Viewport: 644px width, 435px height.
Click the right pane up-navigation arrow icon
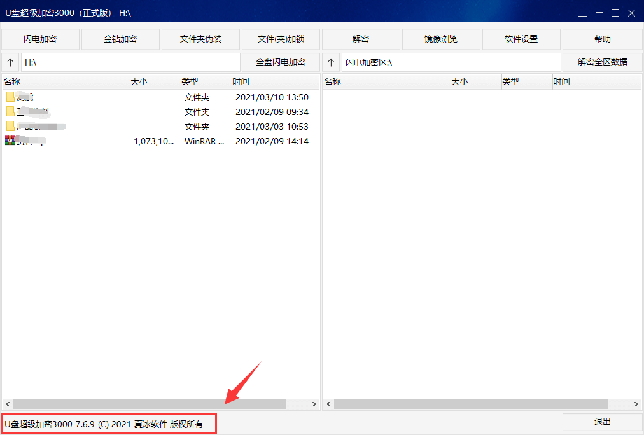(x=331, y=62)
